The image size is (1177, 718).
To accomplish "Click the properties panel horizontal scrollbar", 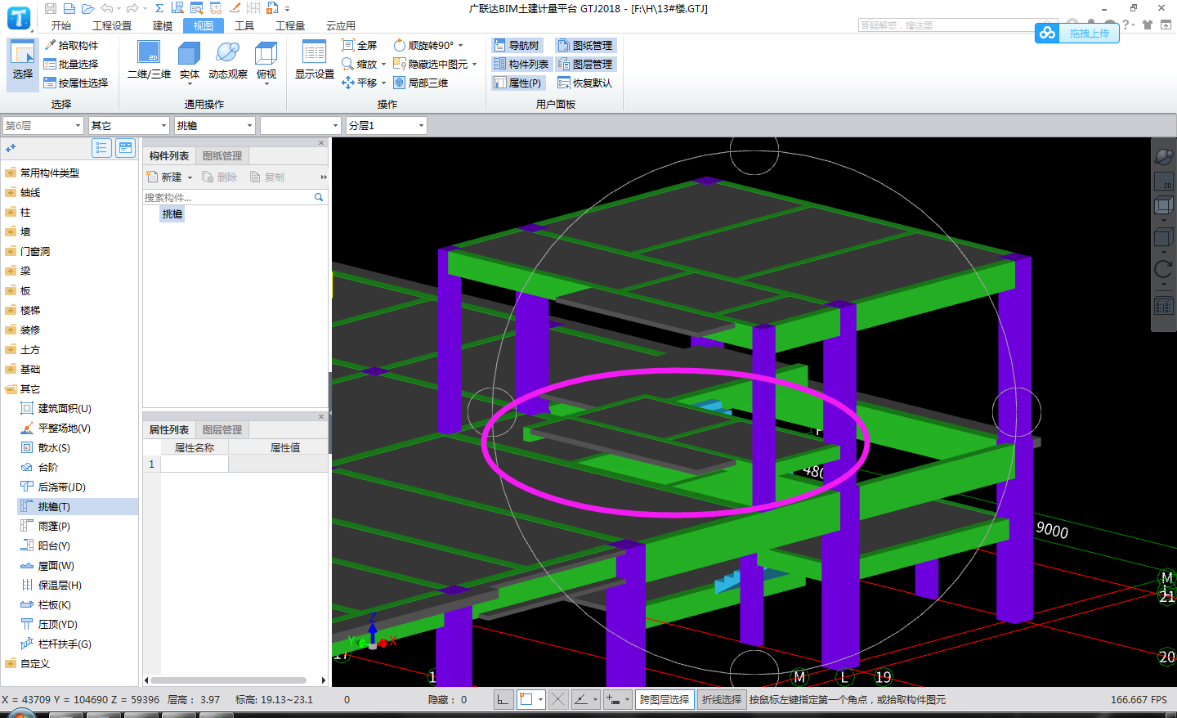I will 228,680.
